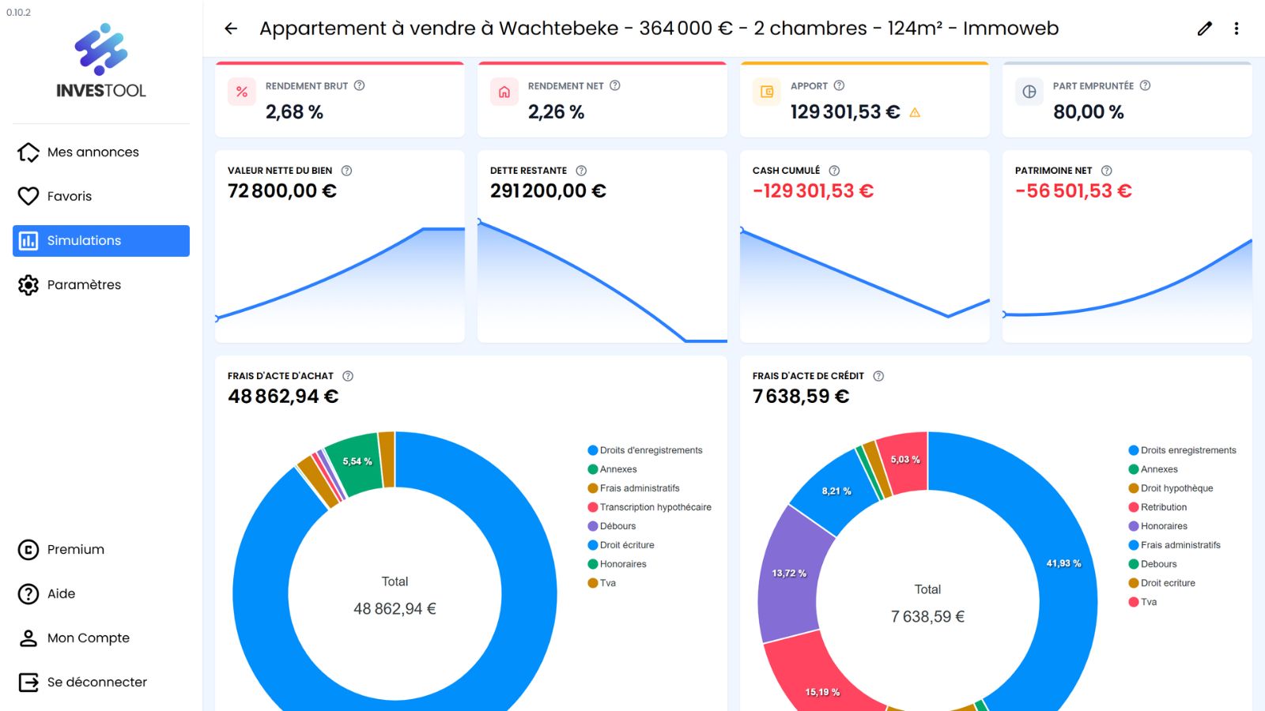The image size is (1265, 711).
Task: Click the Investool logo
Action: [101, 61]
